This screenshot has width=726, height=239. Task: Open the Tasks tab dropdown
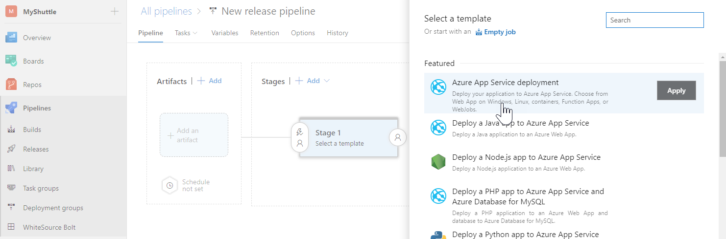[x=186, y=33]
